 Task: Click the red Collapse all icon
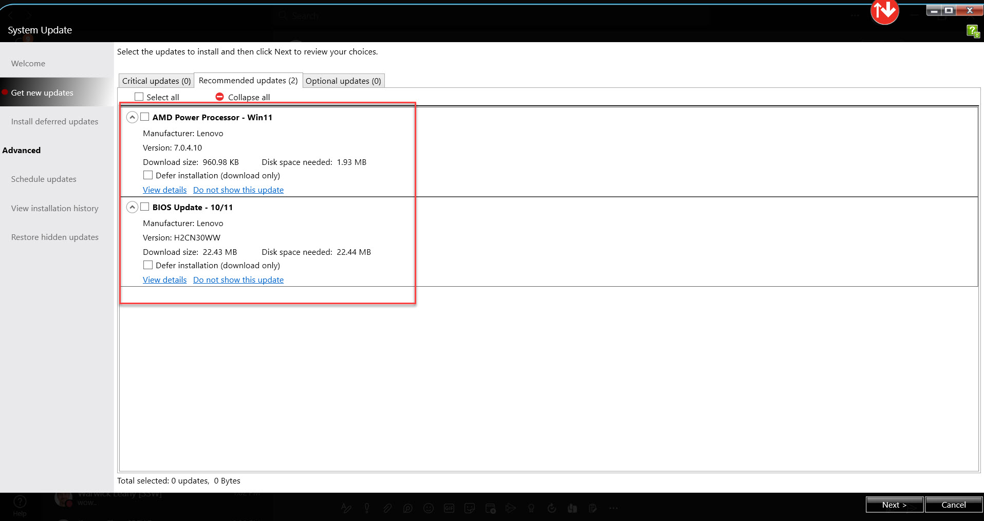click(219, 97)
